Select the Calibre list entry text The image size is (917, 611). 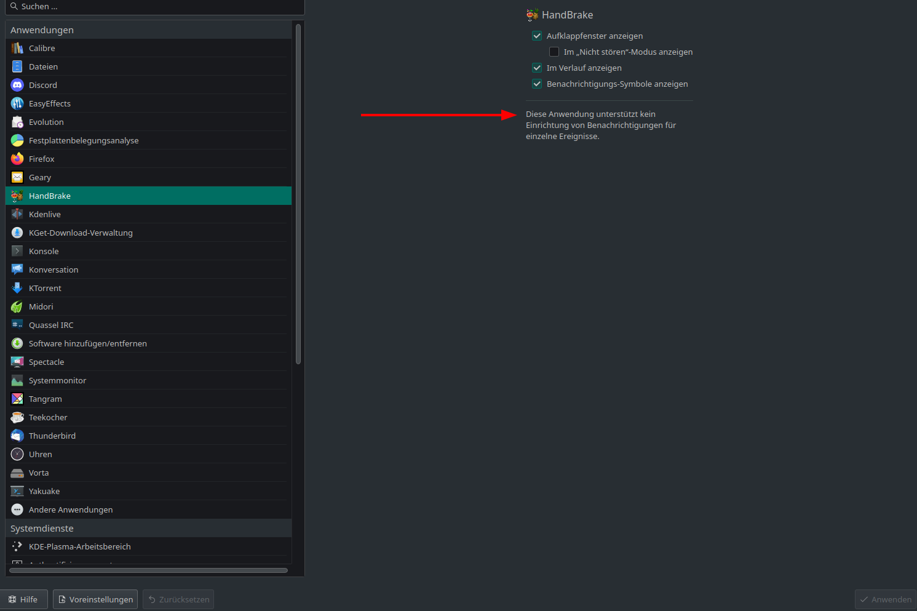tap(42, 48)
